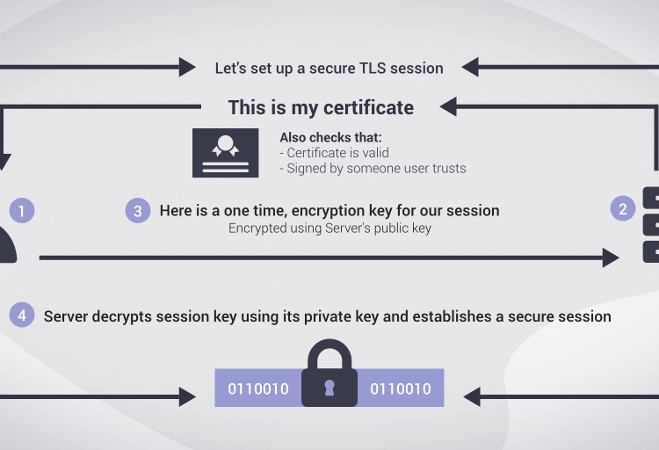Click the server rack icon
Image resolution: width=659 pixels, height=450 pixels.
tap(650, 224)
